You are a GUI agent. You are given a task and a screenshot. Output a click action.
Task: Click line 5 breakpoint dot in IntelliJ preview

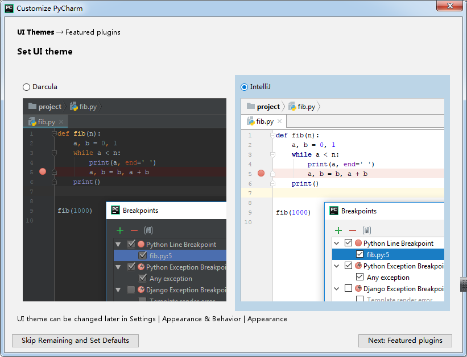click(261, 173)
